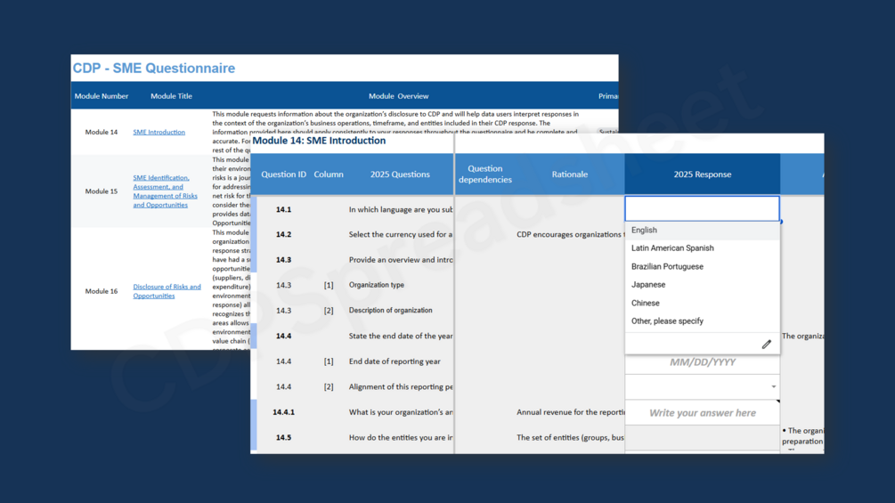Image resolution: width=895 pixels, height=503 pixels.
Task: Click the 2025 Questions column header
Action: (x=400, y=174)
